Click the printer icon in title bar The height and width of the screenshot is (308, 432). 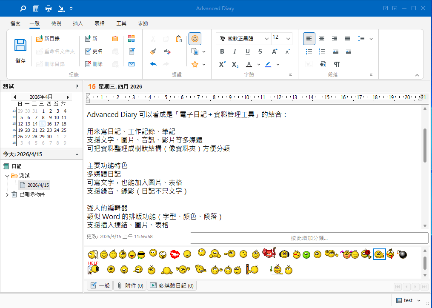click(49, 8)
